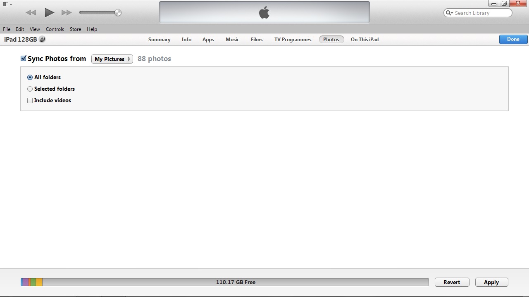Toggle the Sync Photos from checkbox

(x=24, y=59)
